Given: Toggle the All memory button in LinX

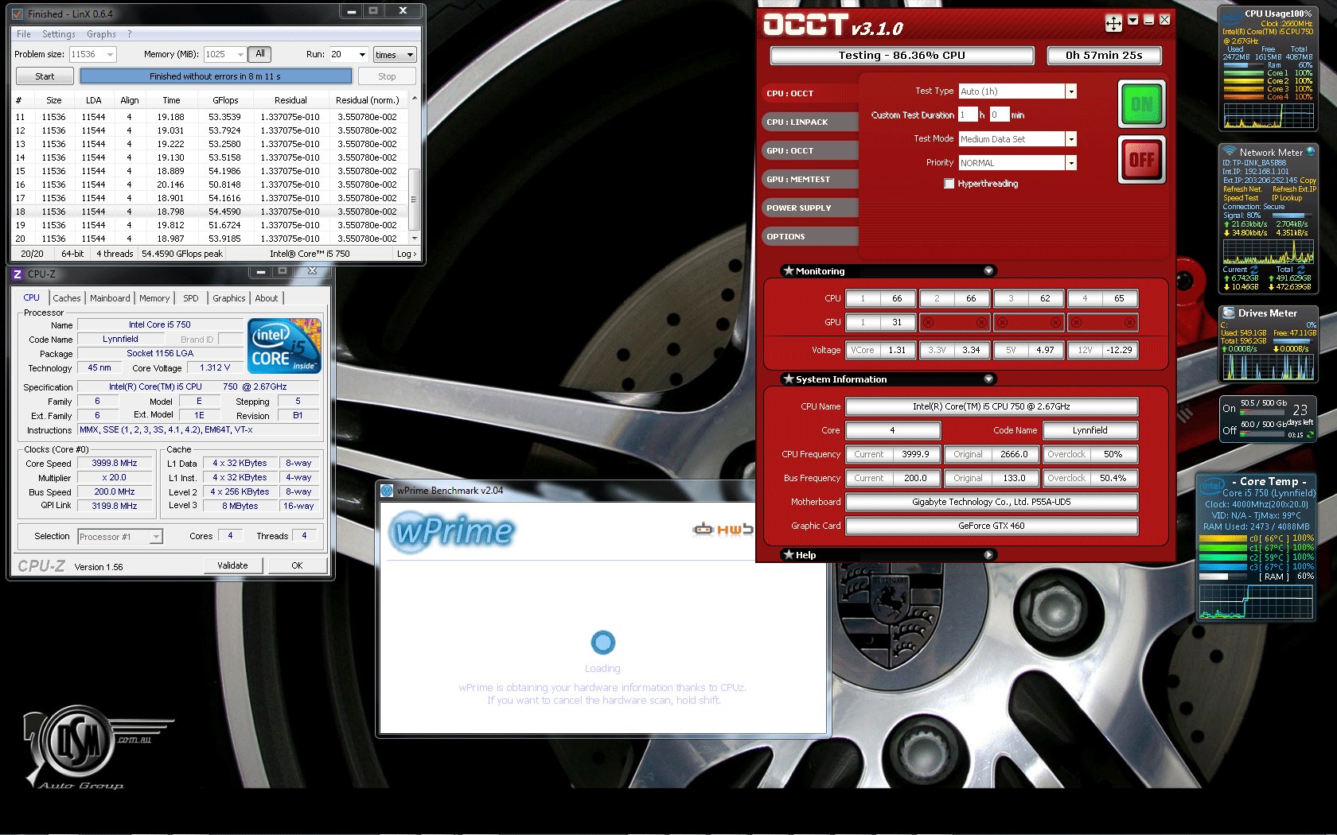Looking at the screenshot, I should pyautogui.click(x=259, y=54).
